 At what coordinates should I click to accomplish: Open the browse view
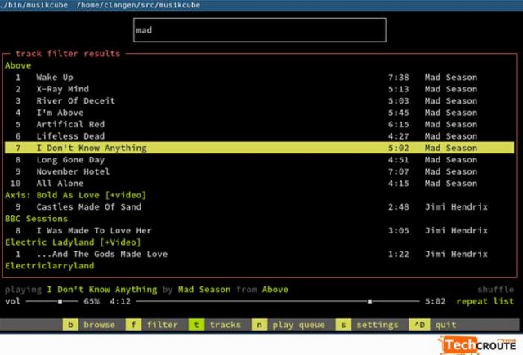100,325
